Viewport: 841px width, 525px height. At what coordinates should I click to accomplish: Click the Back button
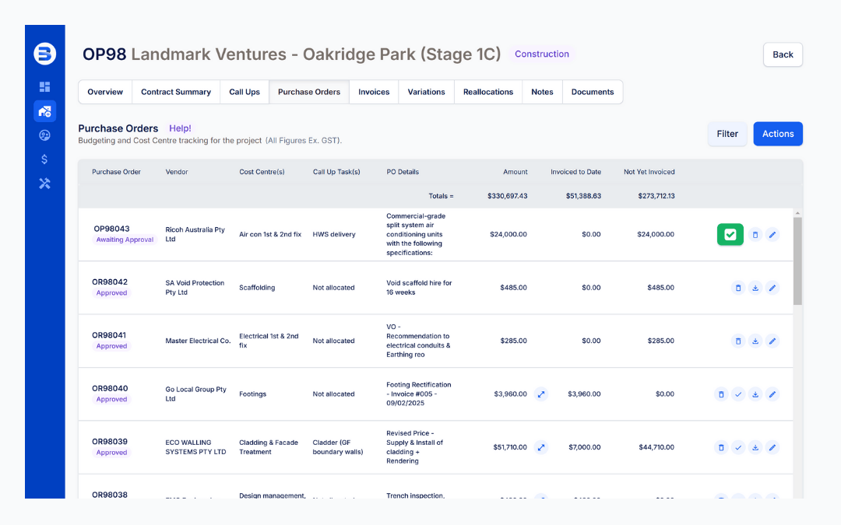[x=783, y=54]
